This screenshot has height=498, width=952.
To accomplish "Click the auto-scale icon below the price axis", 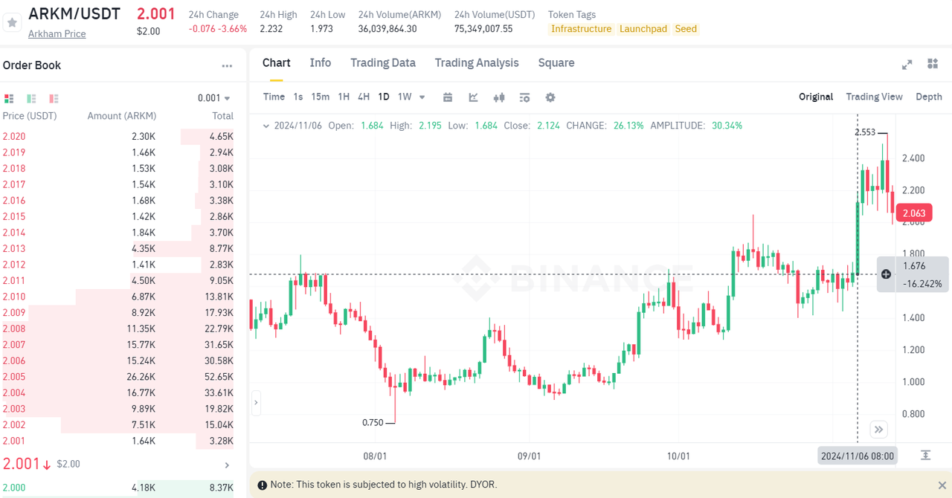I will 925,455.
